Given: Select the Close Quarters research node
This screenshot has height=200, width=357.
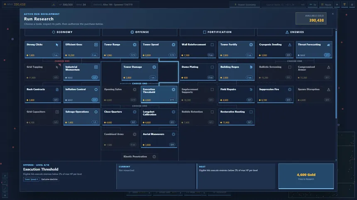Looking at the screenshot, I should [120, 117].
